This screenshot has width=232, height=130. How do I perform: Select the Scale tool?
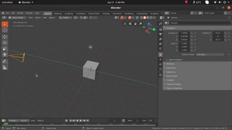(x=5, y=49)
